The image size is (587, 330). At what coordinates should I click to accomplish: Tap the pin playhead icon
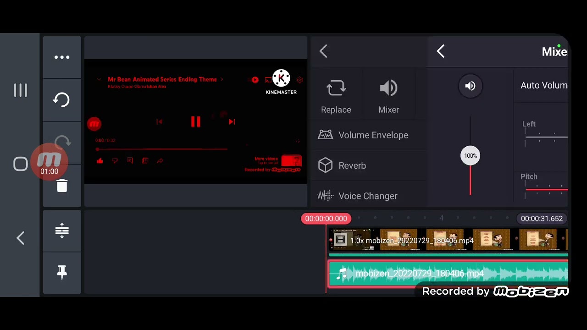(62, 272)
